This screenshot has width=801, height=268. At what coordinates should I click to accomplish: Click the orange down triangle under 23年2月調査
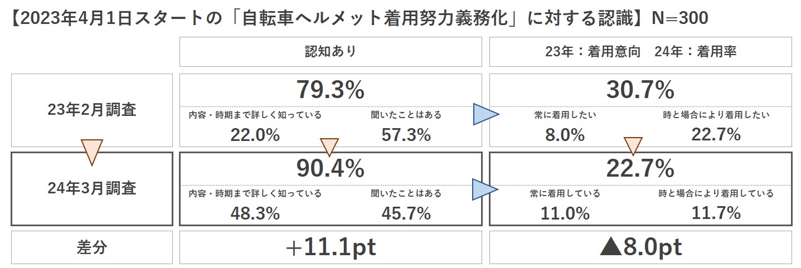91,152
